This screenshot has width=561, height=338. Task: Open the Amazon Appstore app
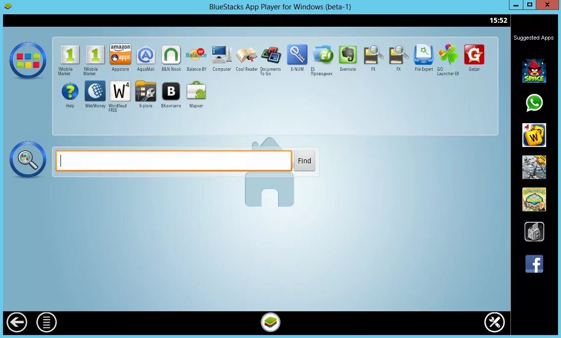[x=120, y=54]
